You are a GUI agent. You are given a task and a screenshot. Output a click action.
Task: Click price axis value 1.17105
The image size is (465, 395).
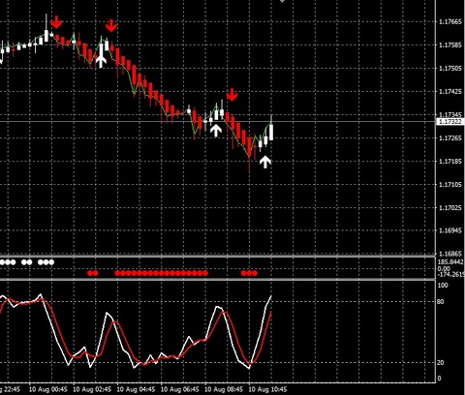point(450,184)
